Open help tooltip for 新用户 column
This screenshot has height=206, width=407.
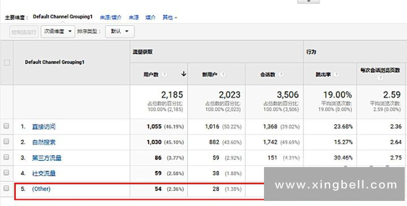[x=223, y=74]
